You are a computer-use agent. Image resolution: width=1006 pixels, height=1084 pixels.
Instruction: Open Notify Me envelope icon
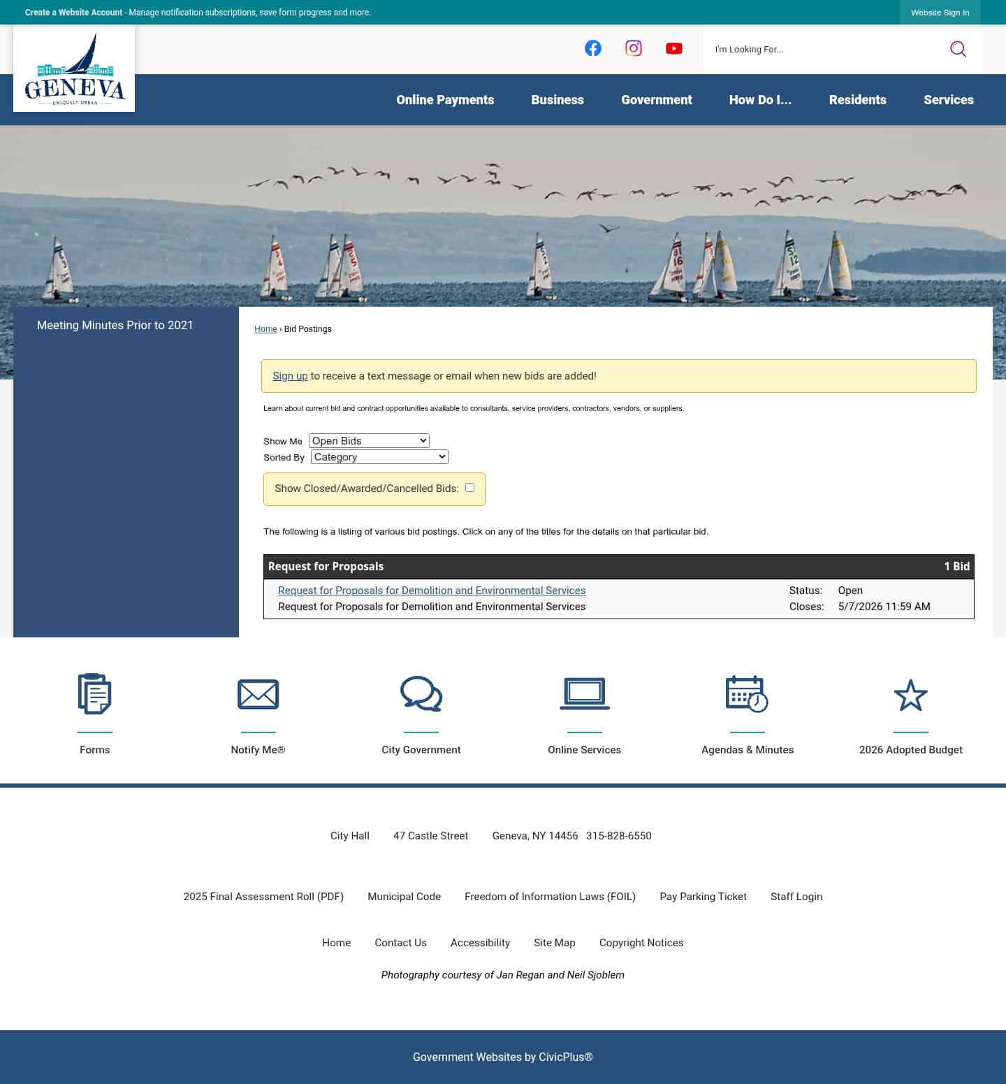point(258,694)
